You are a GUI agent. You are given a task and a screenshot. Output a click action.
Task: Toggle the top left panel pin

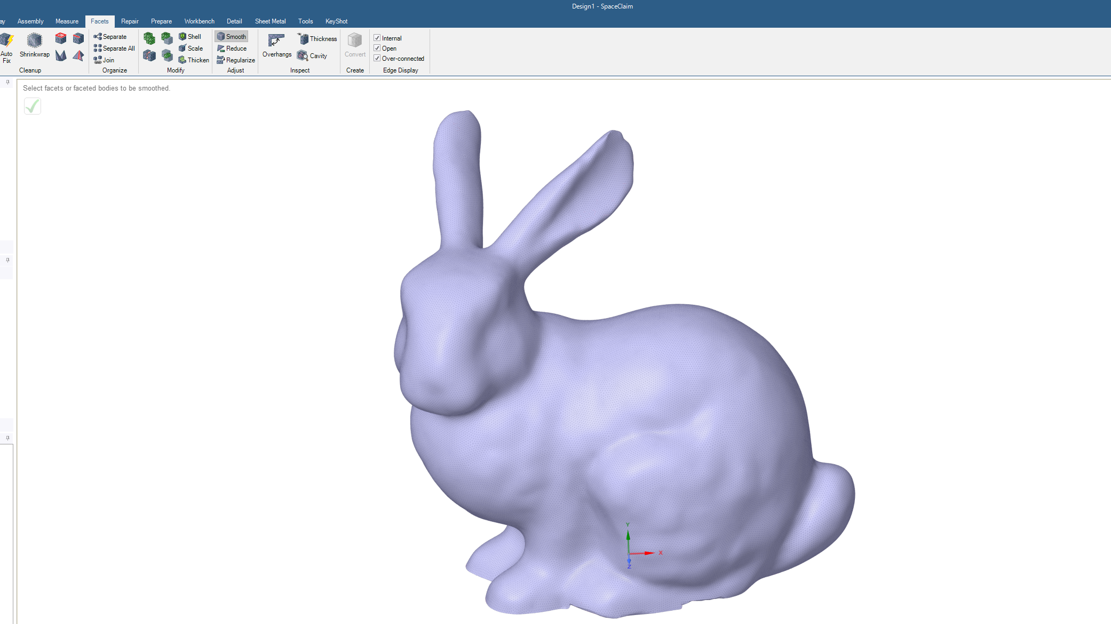[x=7, y=82]
